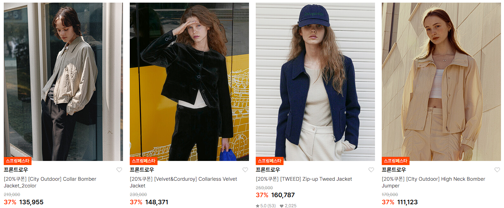Image resolution: width=504 pixels, height=208 pixels.
Task: Open the beige bomber jumper product image
Action: 441,82
